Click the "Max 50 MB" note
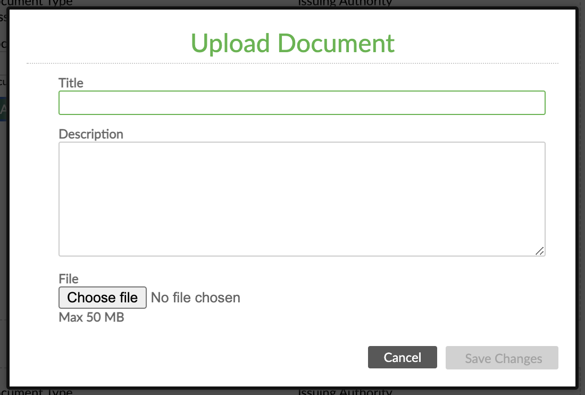Image resolution: width=585 pixels, height=395 pixels. coord(91,317)
